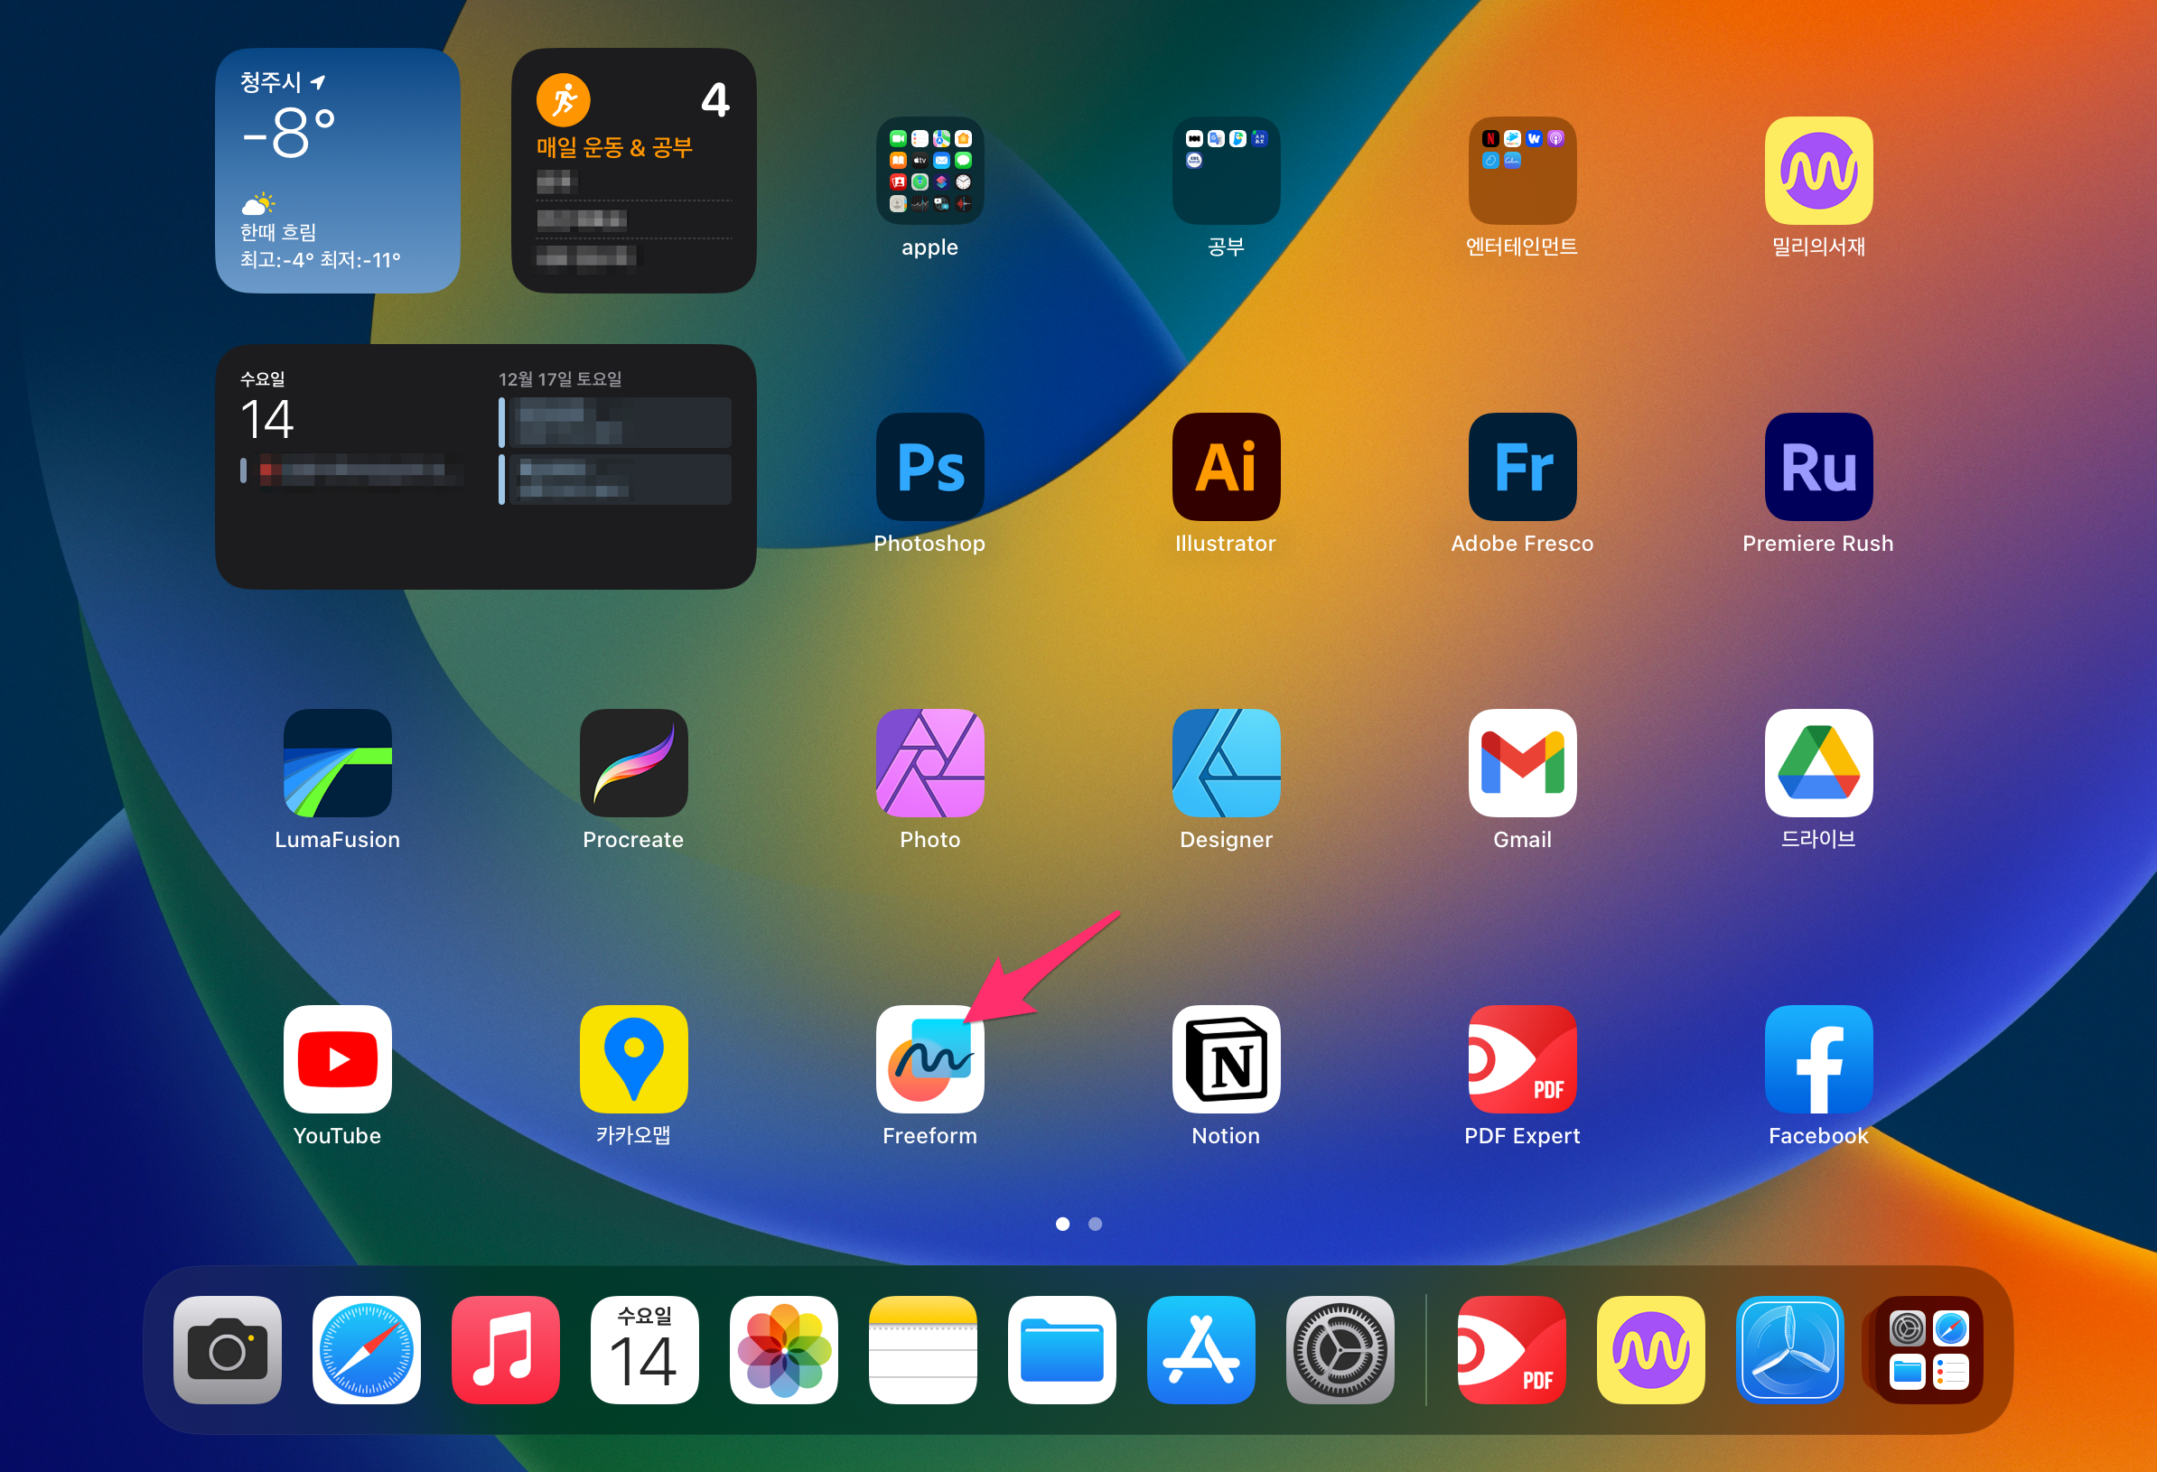Open the LumaFusion video editor
This screenshot has width=2157, height=1472.
337,763
